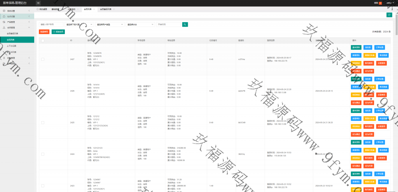Screen dimensions: 398x192
Task: Close the 会员列表 tab with its X
Action: click(94, 9)
